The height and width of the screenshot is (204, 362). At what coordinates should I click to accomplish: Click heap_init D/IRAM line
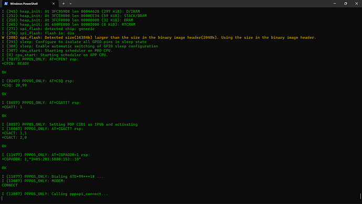[71, 12]
